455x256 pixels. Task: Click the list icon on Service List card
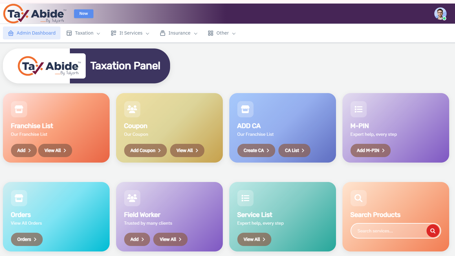245,198
